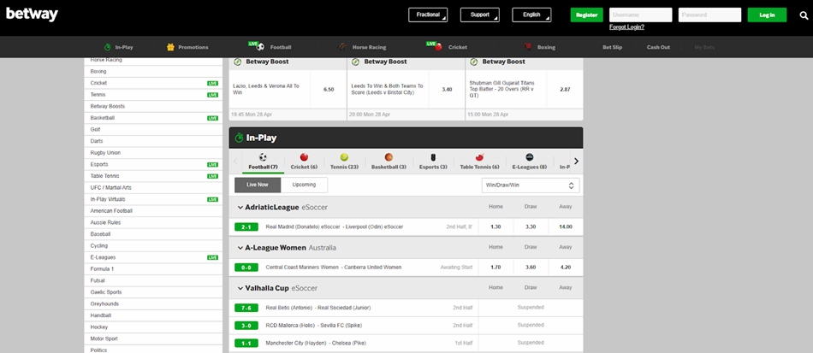
Task: Bet Central Coast Mariners home 1.70
Action: (x=496, y=267)
